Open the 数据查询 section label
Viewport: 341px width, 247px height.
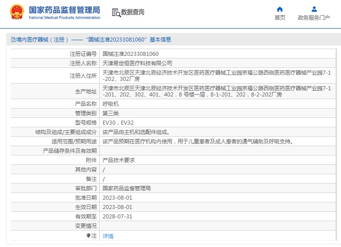[x=133, y=12]
